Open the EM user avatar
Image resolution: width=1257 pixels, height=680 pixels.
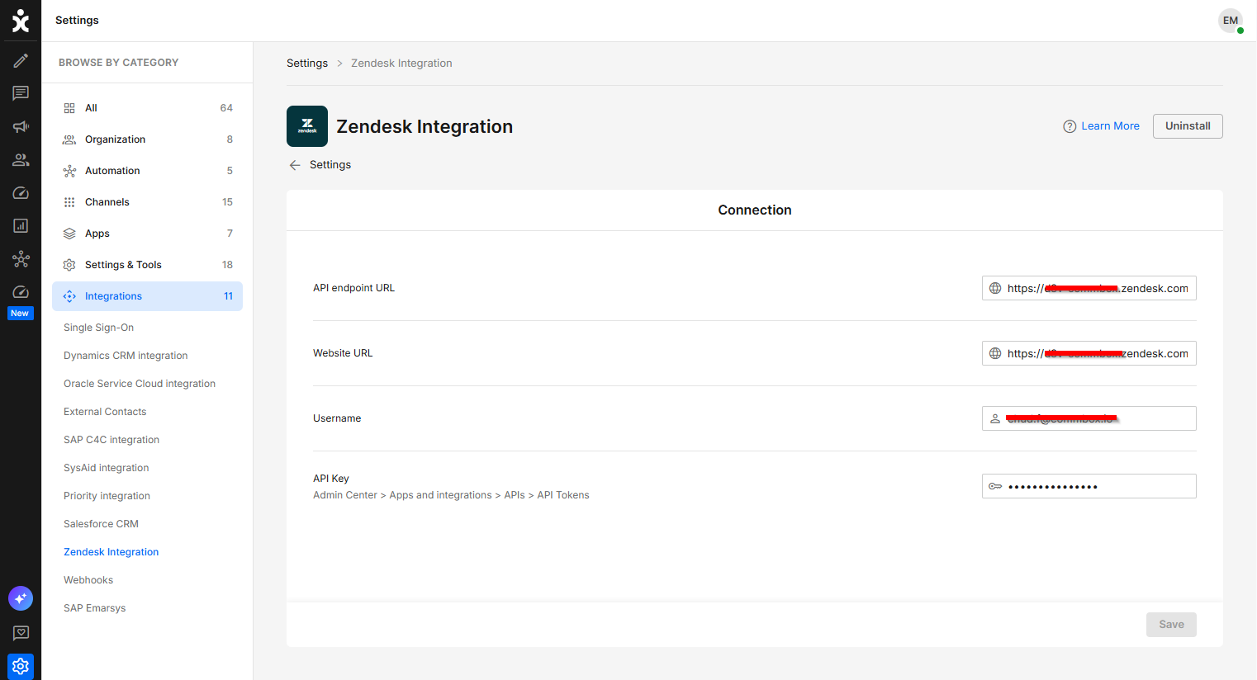(1231, 21)
